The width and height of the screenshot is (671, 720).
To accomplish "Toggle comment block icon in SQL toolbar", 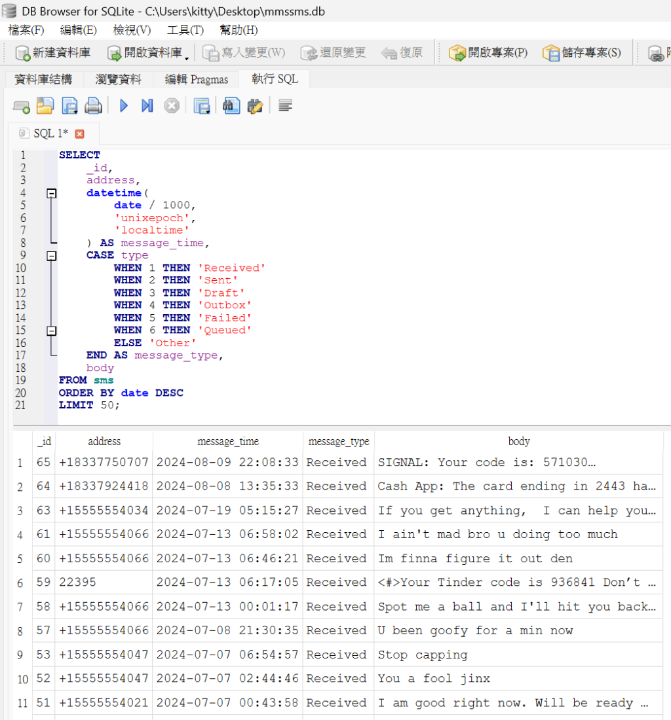I will click(x=285, y=106).
